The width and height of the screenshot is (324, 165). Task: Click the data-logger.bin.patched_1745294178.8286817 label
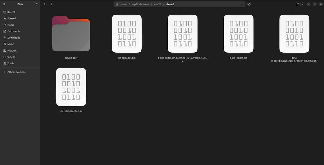coord(294,59)
